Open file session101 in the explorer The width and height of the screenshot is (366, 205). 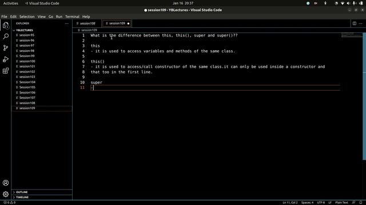tap(27, 67)
